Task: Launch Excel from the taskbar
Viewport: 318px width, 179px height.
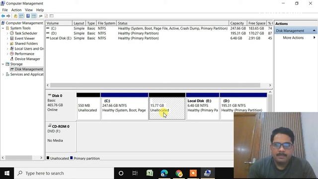Action: [x=150, y=173]
